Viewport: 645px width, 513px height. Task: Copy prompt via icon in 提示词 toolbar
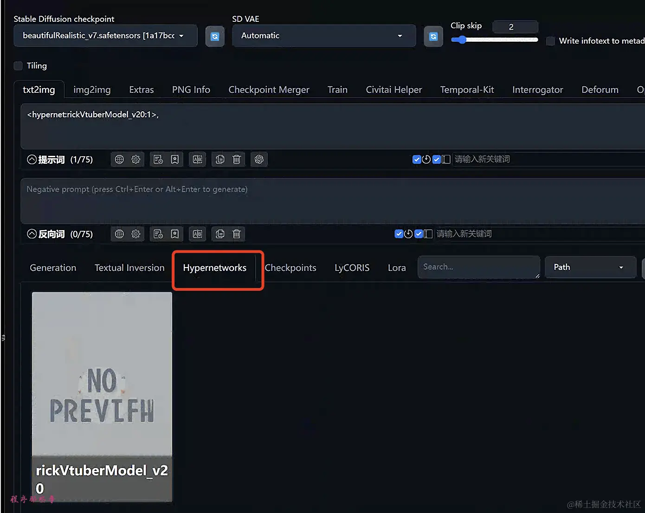click(x=220, y=160)
